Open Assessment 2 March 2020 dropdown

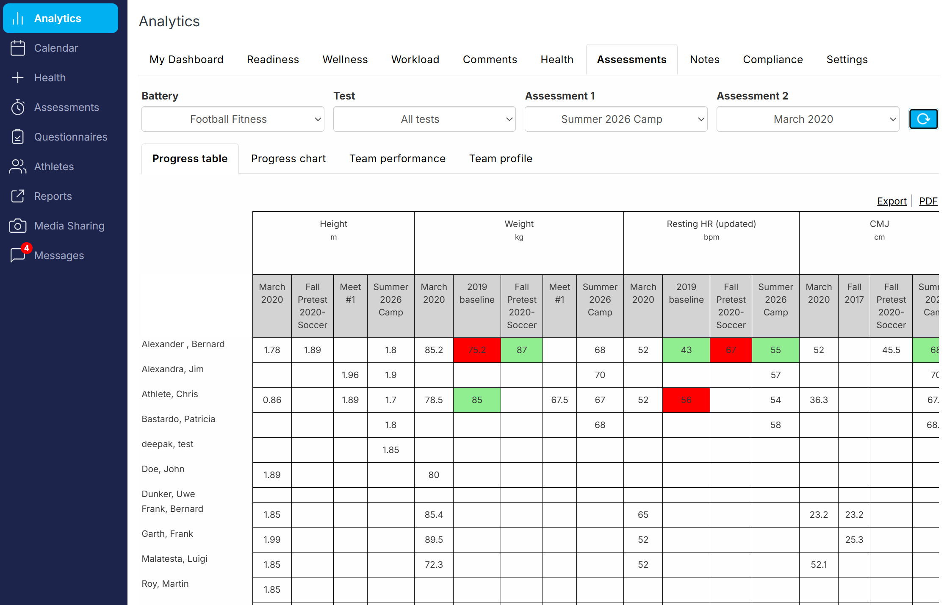[808, 119]
